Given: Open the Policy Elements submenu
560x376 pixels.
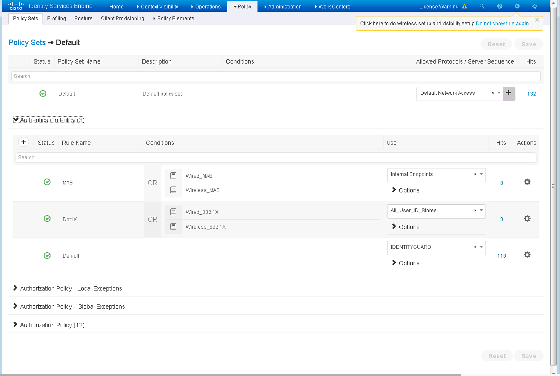Looking at the screenshot, I should tap(174, 19).
